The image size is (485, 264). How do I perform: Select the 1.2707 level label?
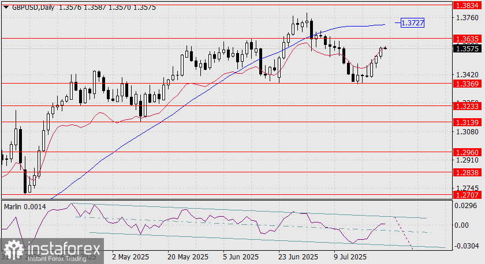[x=467, y=195]
